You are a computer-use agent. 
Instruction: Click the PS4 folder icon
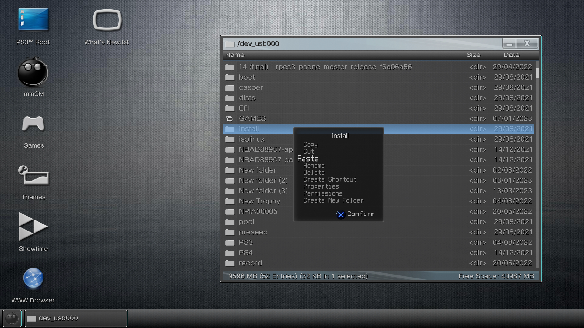[230, 253]
